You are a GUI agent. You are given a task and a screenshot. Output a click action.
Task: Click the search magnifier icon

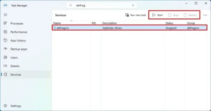[x=70, y=5]
